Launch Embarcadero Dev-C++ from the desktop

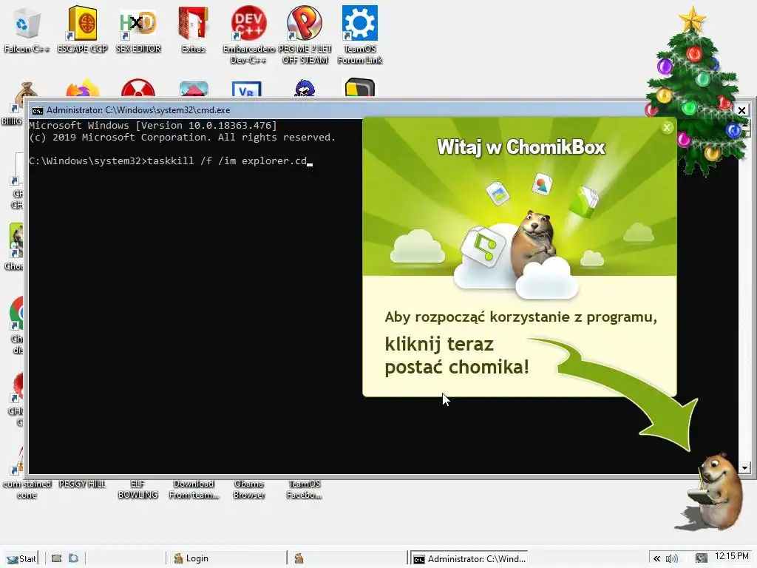[248, 35]
